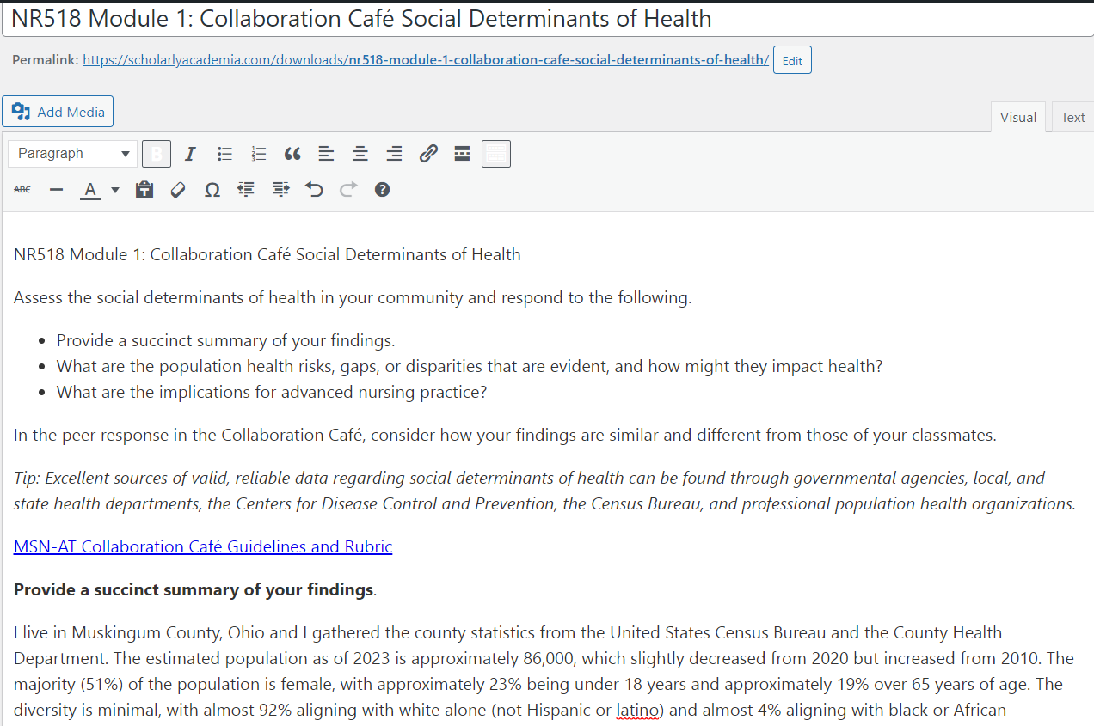The image size is (1094, 726).
Task: Click the bullet about advanced nursing practice implications
Action: (272, 392)
